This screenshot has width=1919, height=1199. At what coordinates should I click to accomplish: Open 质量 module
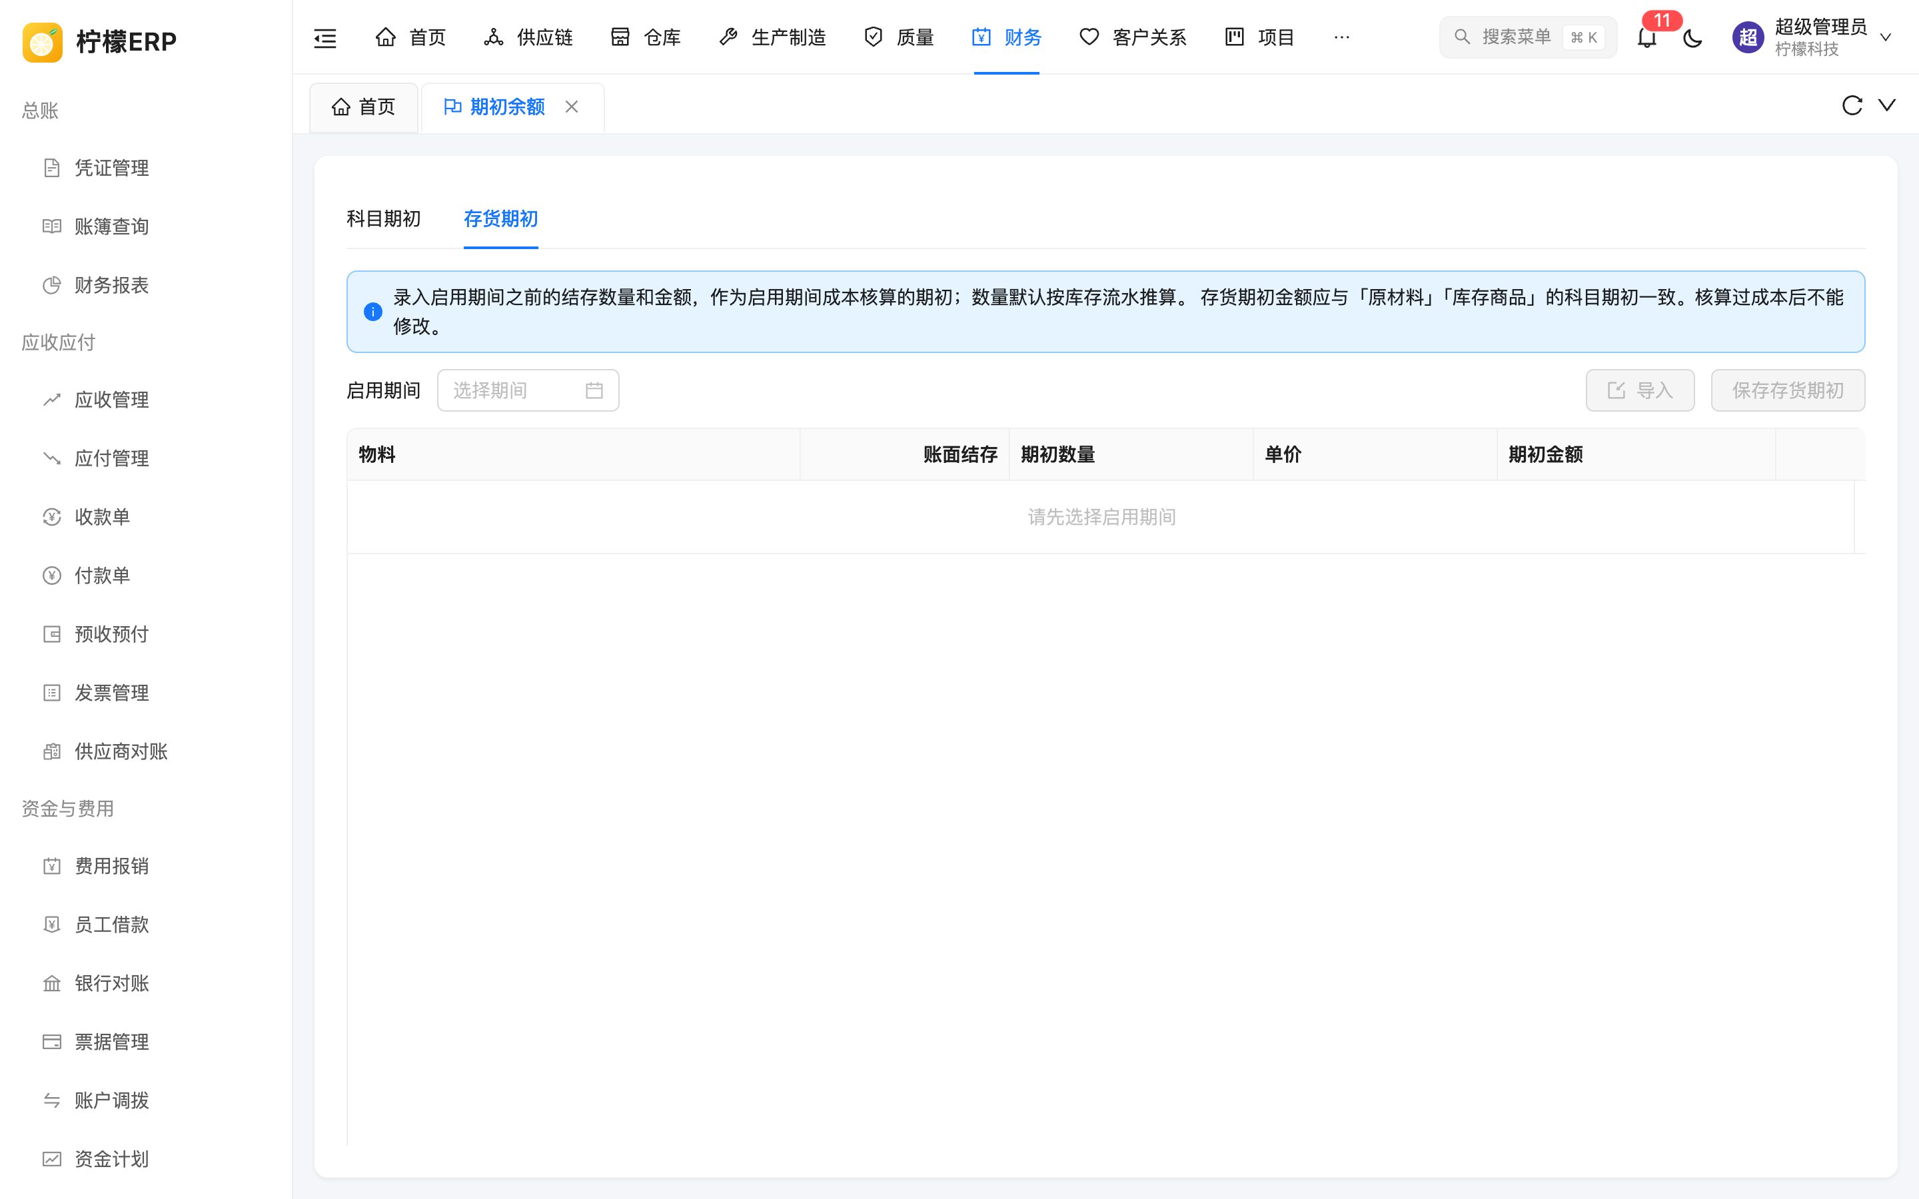tap(898, 37)
